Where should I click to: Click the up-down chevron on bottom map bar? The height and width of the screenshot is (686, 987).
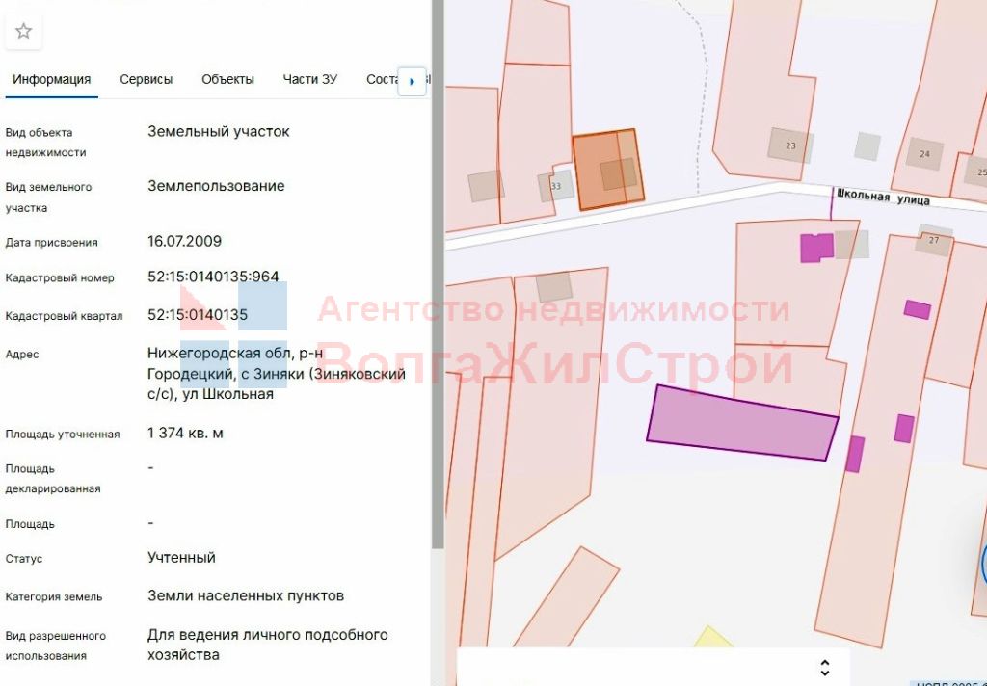[x=825, y=667]
